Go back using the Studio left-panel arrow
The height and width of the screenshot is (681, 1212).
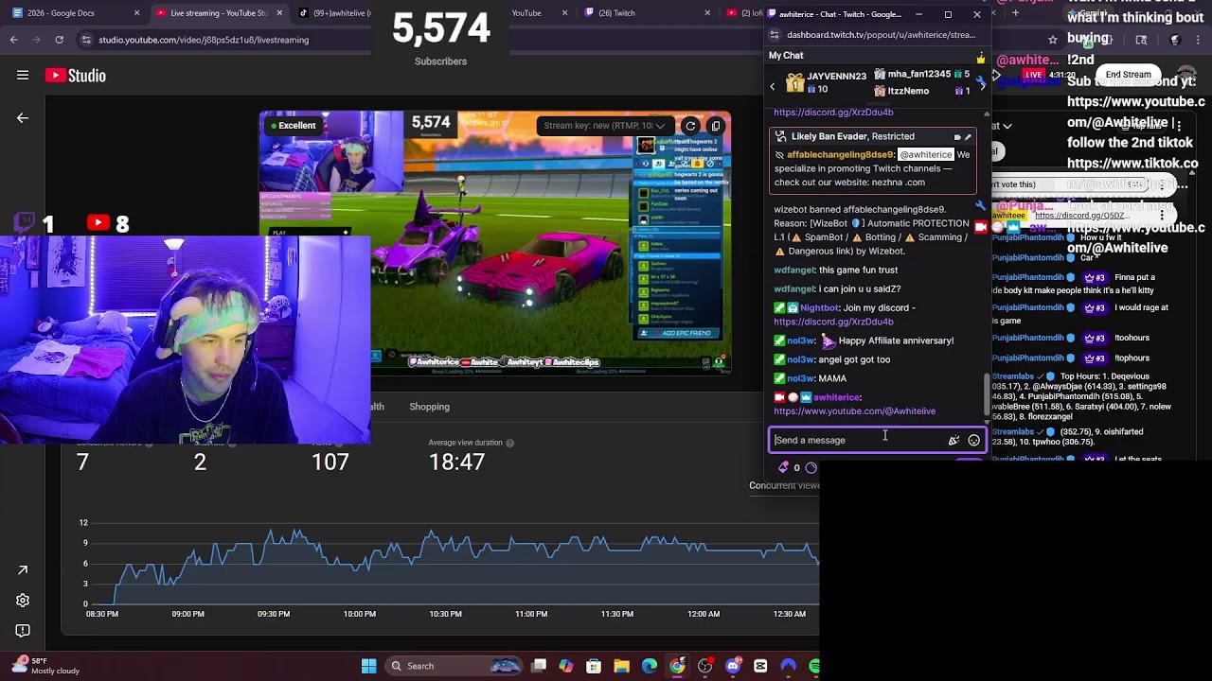point(23,118)
